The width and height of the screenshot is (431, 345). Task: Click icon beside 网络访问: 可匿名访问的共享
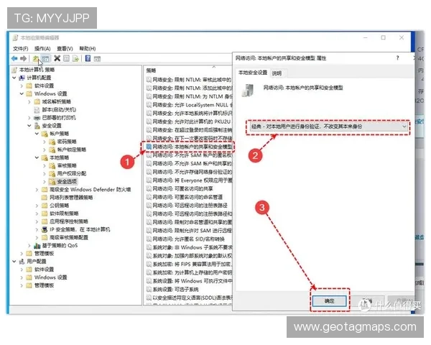coord(149,189)
